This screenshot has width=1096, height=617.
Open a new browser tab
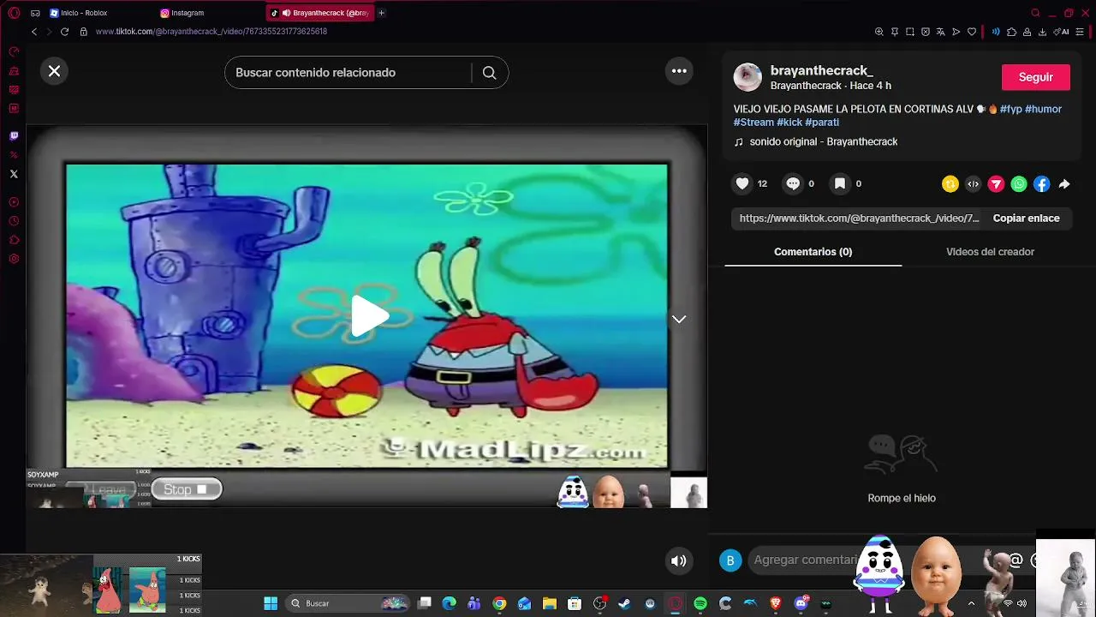tap(382, 13)
